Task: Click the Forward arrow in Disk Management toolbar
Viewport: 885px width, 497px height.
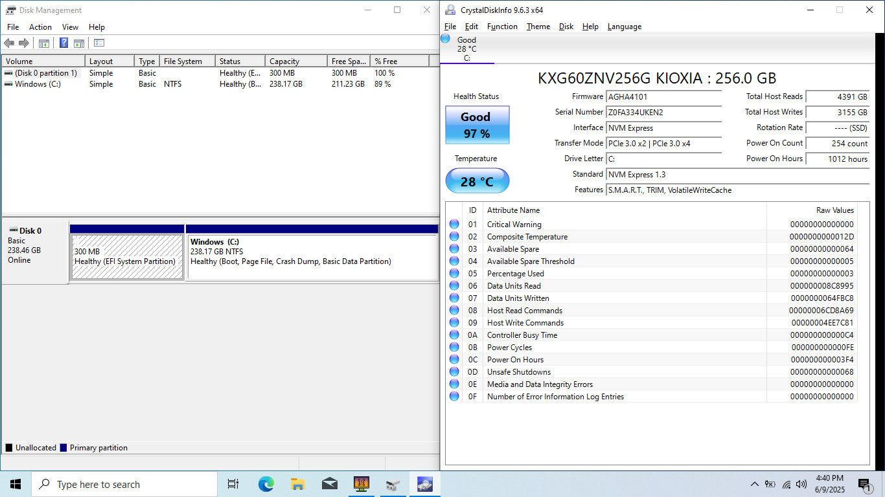Action: click(x=24, y=43)
